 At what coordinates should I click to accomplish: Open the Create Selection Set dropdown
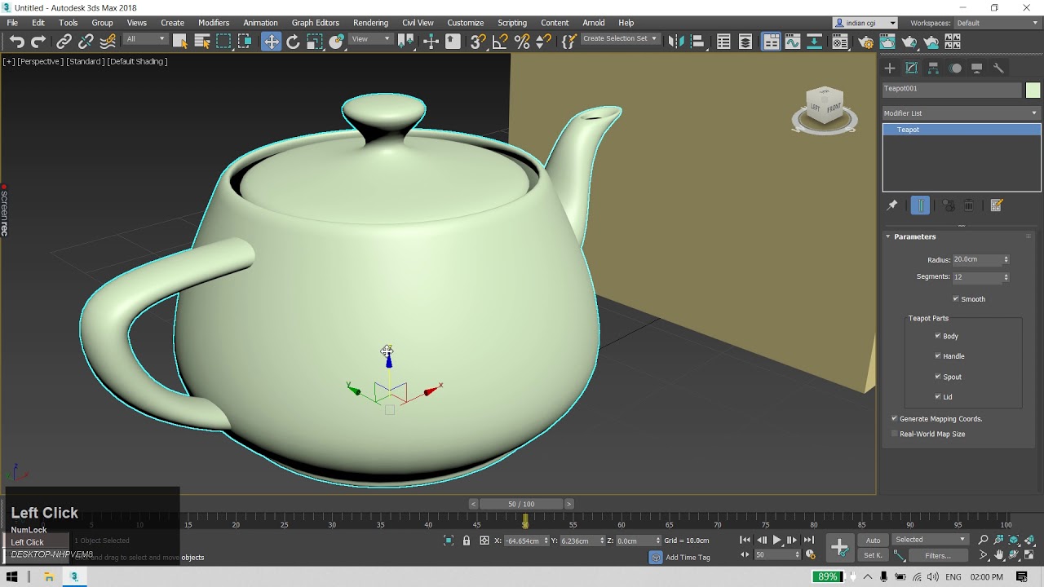[x=620, y=39]
